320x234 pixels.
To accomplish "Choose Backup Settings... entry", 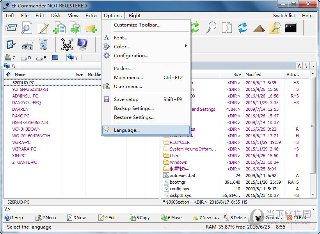I will coord(146,108).
